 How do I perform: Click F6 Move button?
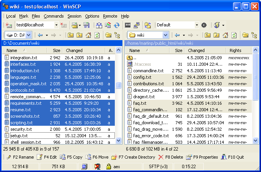97,157
